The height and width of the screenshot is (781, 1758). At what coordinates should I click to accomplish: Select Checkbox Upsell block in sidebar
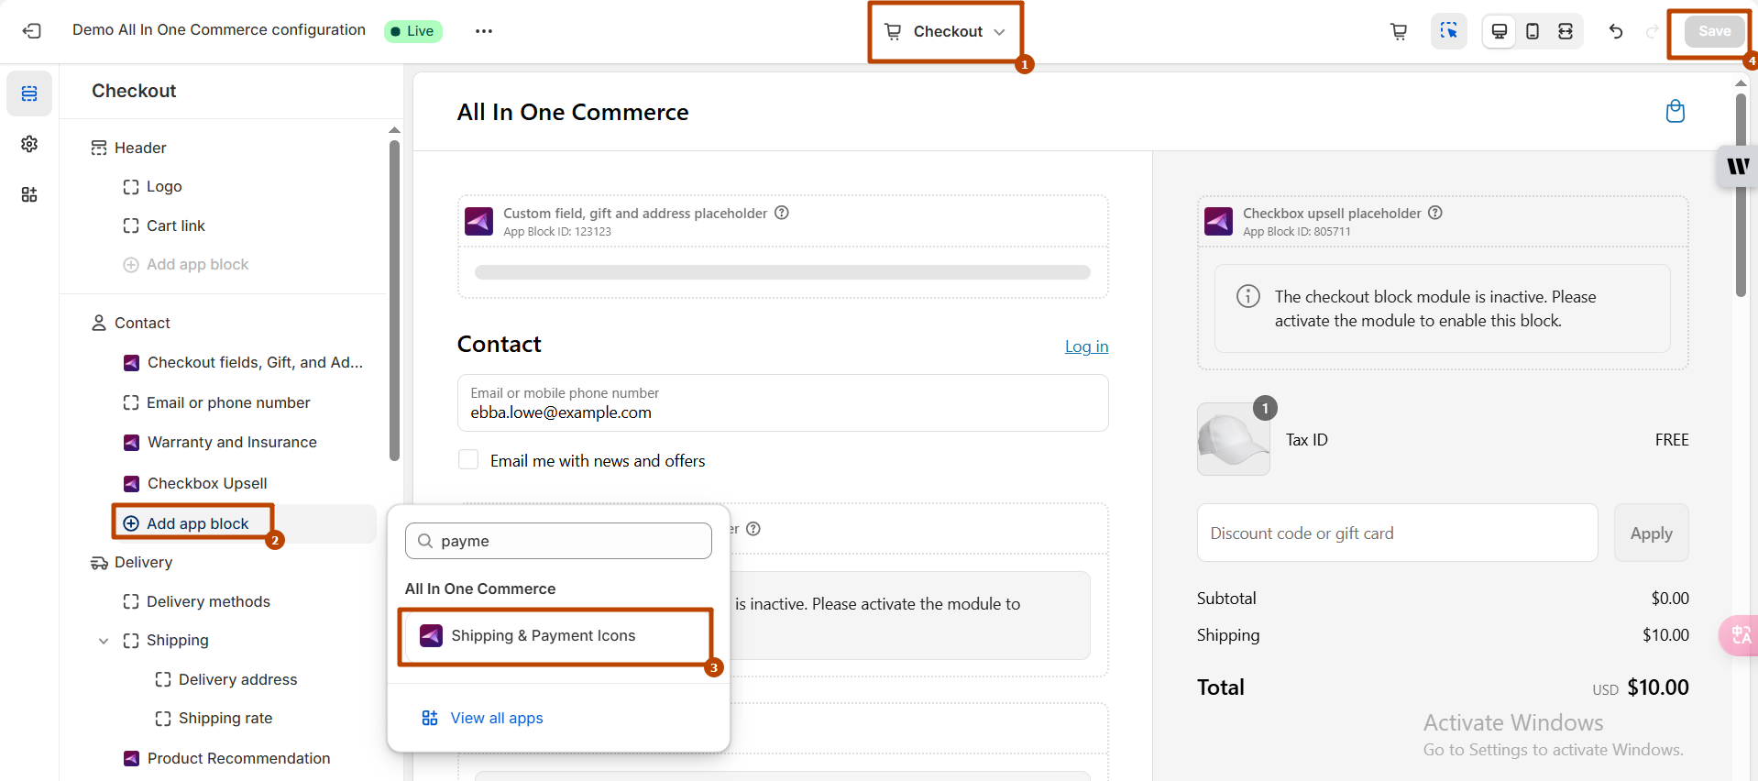(207, 483)
